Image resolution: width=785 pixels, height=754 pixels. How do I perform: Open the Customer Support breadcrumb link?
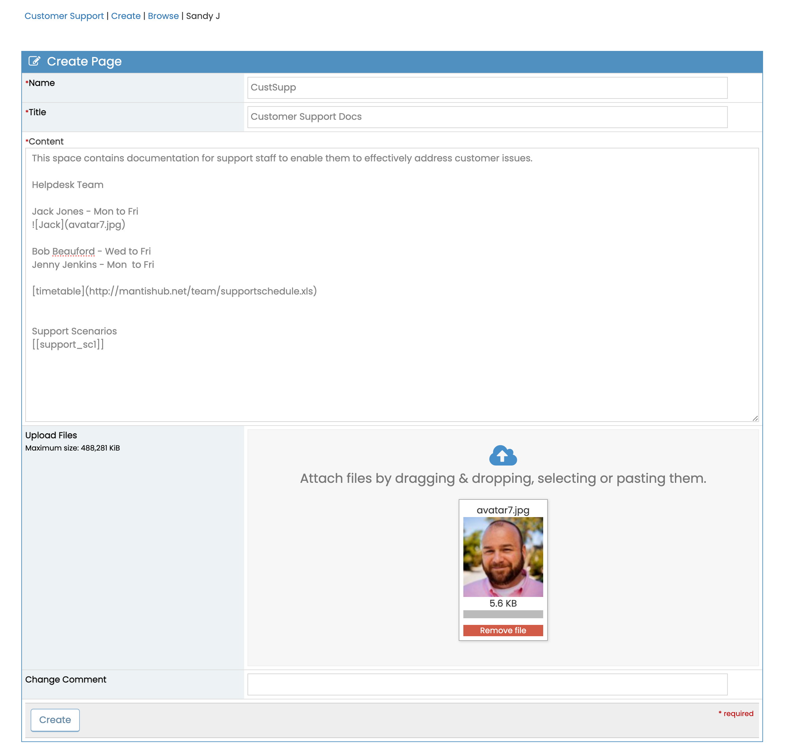[64, 16]
